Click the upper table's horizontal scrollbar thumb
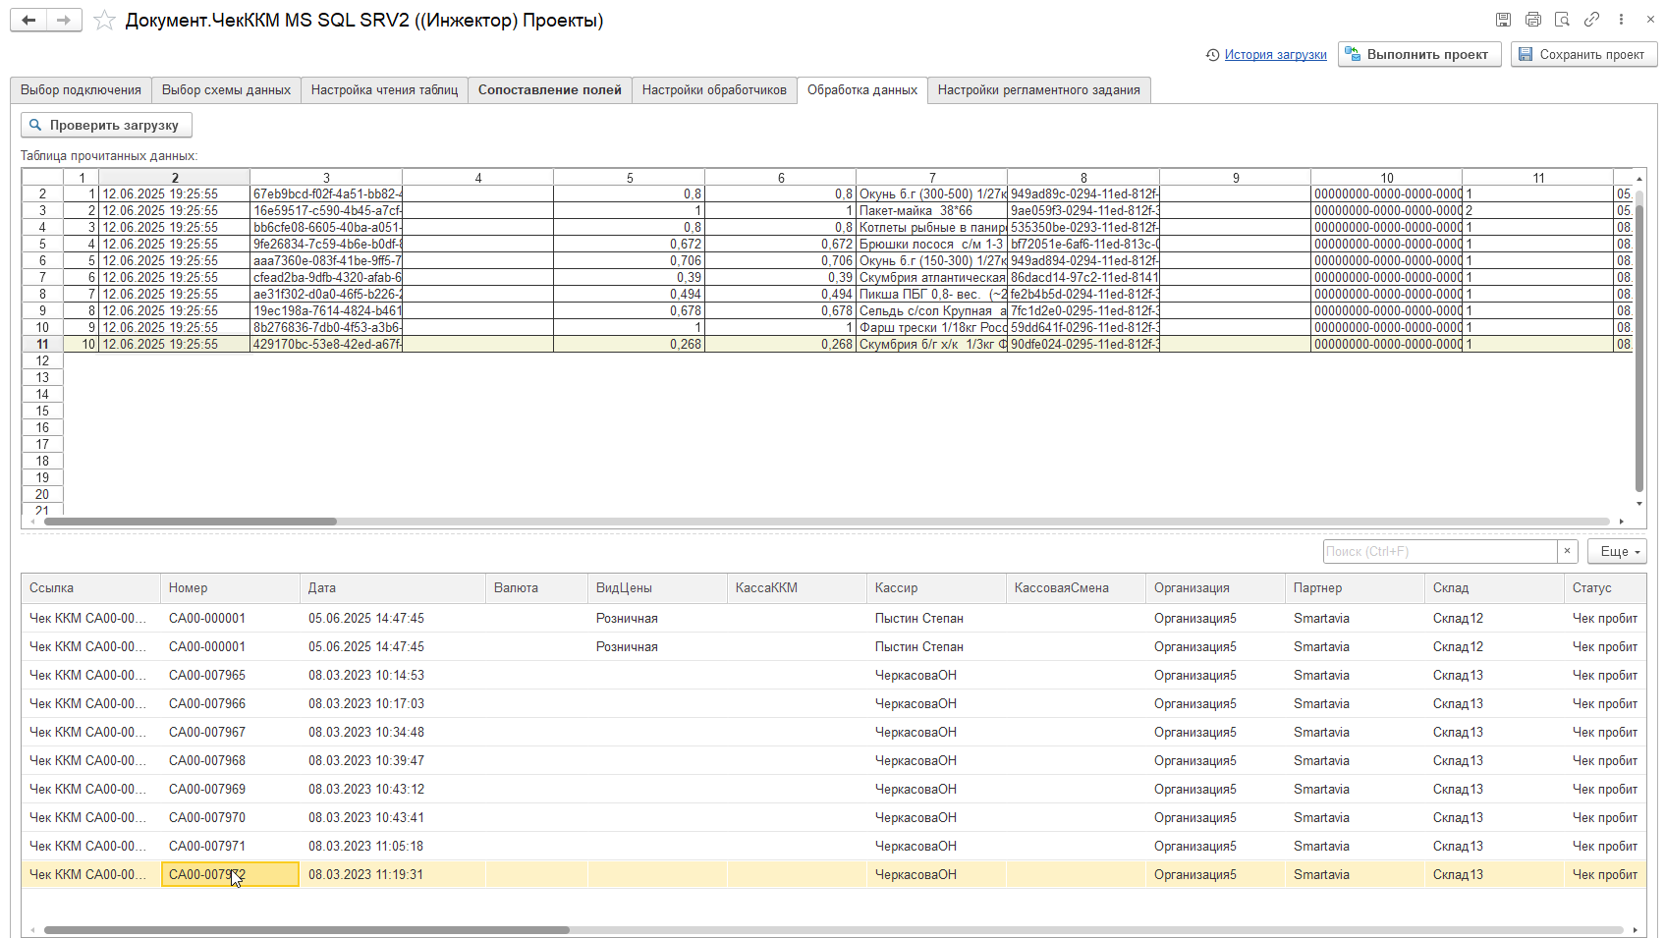1665x938 pixels. click(191, 522)
